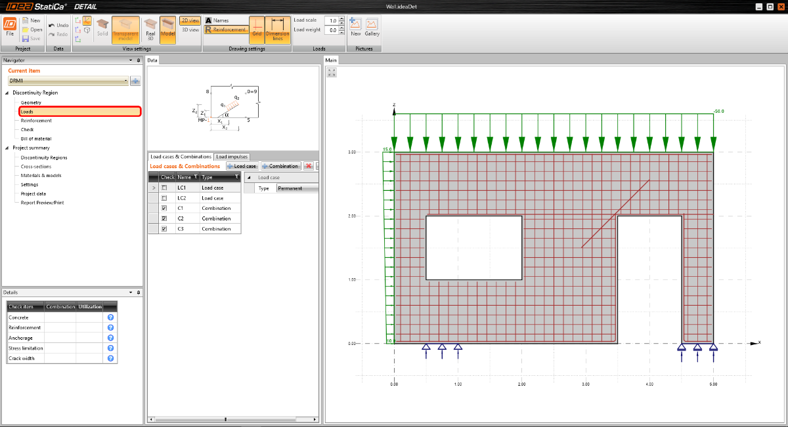Switch view to 3D view mode
The image size is (788, 427).
click(x=190, y=29)
